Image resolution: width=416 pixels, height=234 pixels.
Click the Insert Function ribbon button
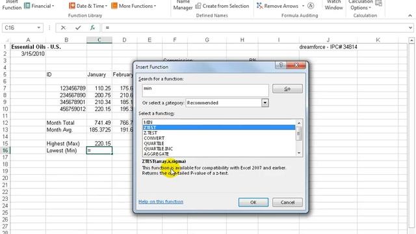point(12,5)
